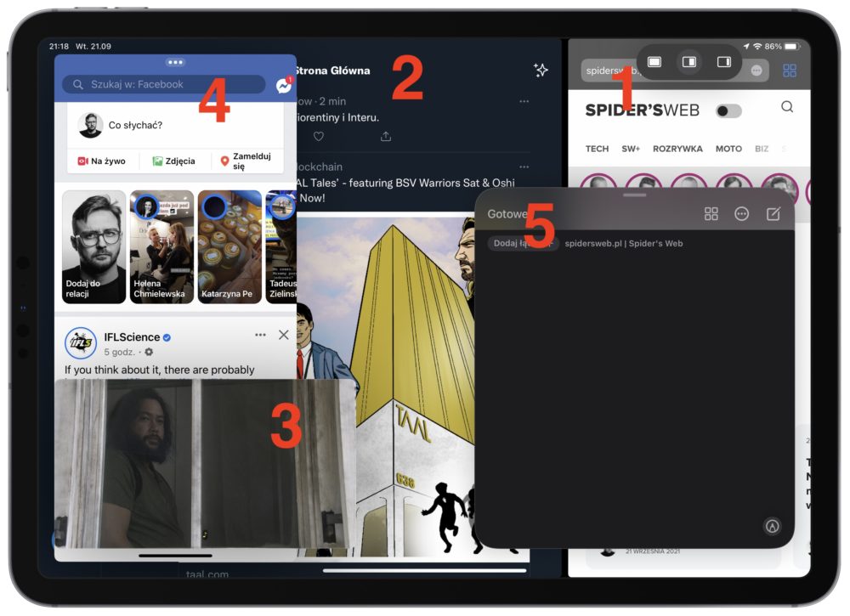Tap the video in picture-in-picture window
The width and height of the screenshot is (850, 616).
[x=205, y=463]
